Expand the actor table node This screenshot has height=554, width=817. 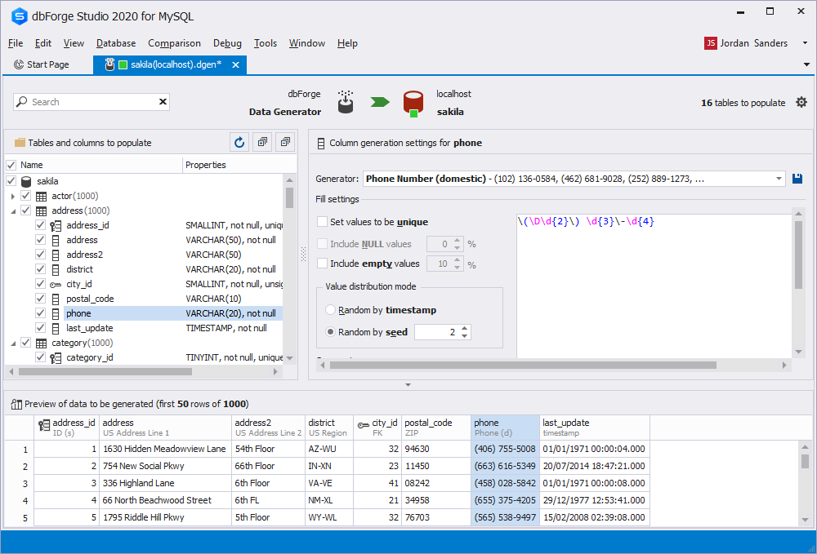coord(13,196)
